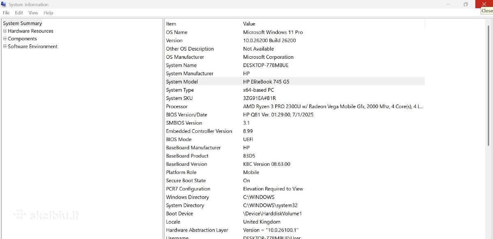Select the BaseBoard Product row label
The image size is (493, 239).
click(x=187, y=155)
